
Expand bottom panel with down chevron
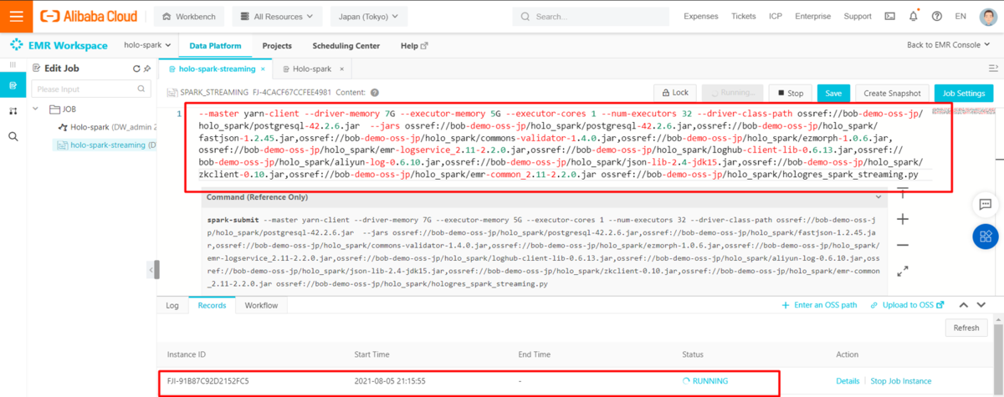[981, 305]
